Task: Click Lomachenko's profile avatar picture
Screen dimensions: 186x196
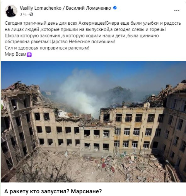Action: pyautogui.click(x=11, y=11)
